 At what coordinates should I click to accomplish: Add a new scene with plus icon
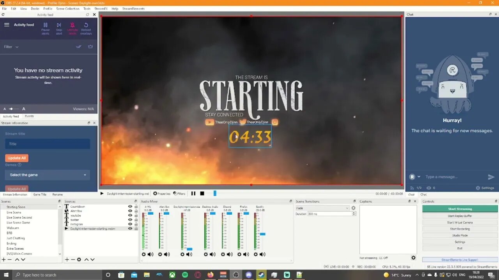point(4,259)
